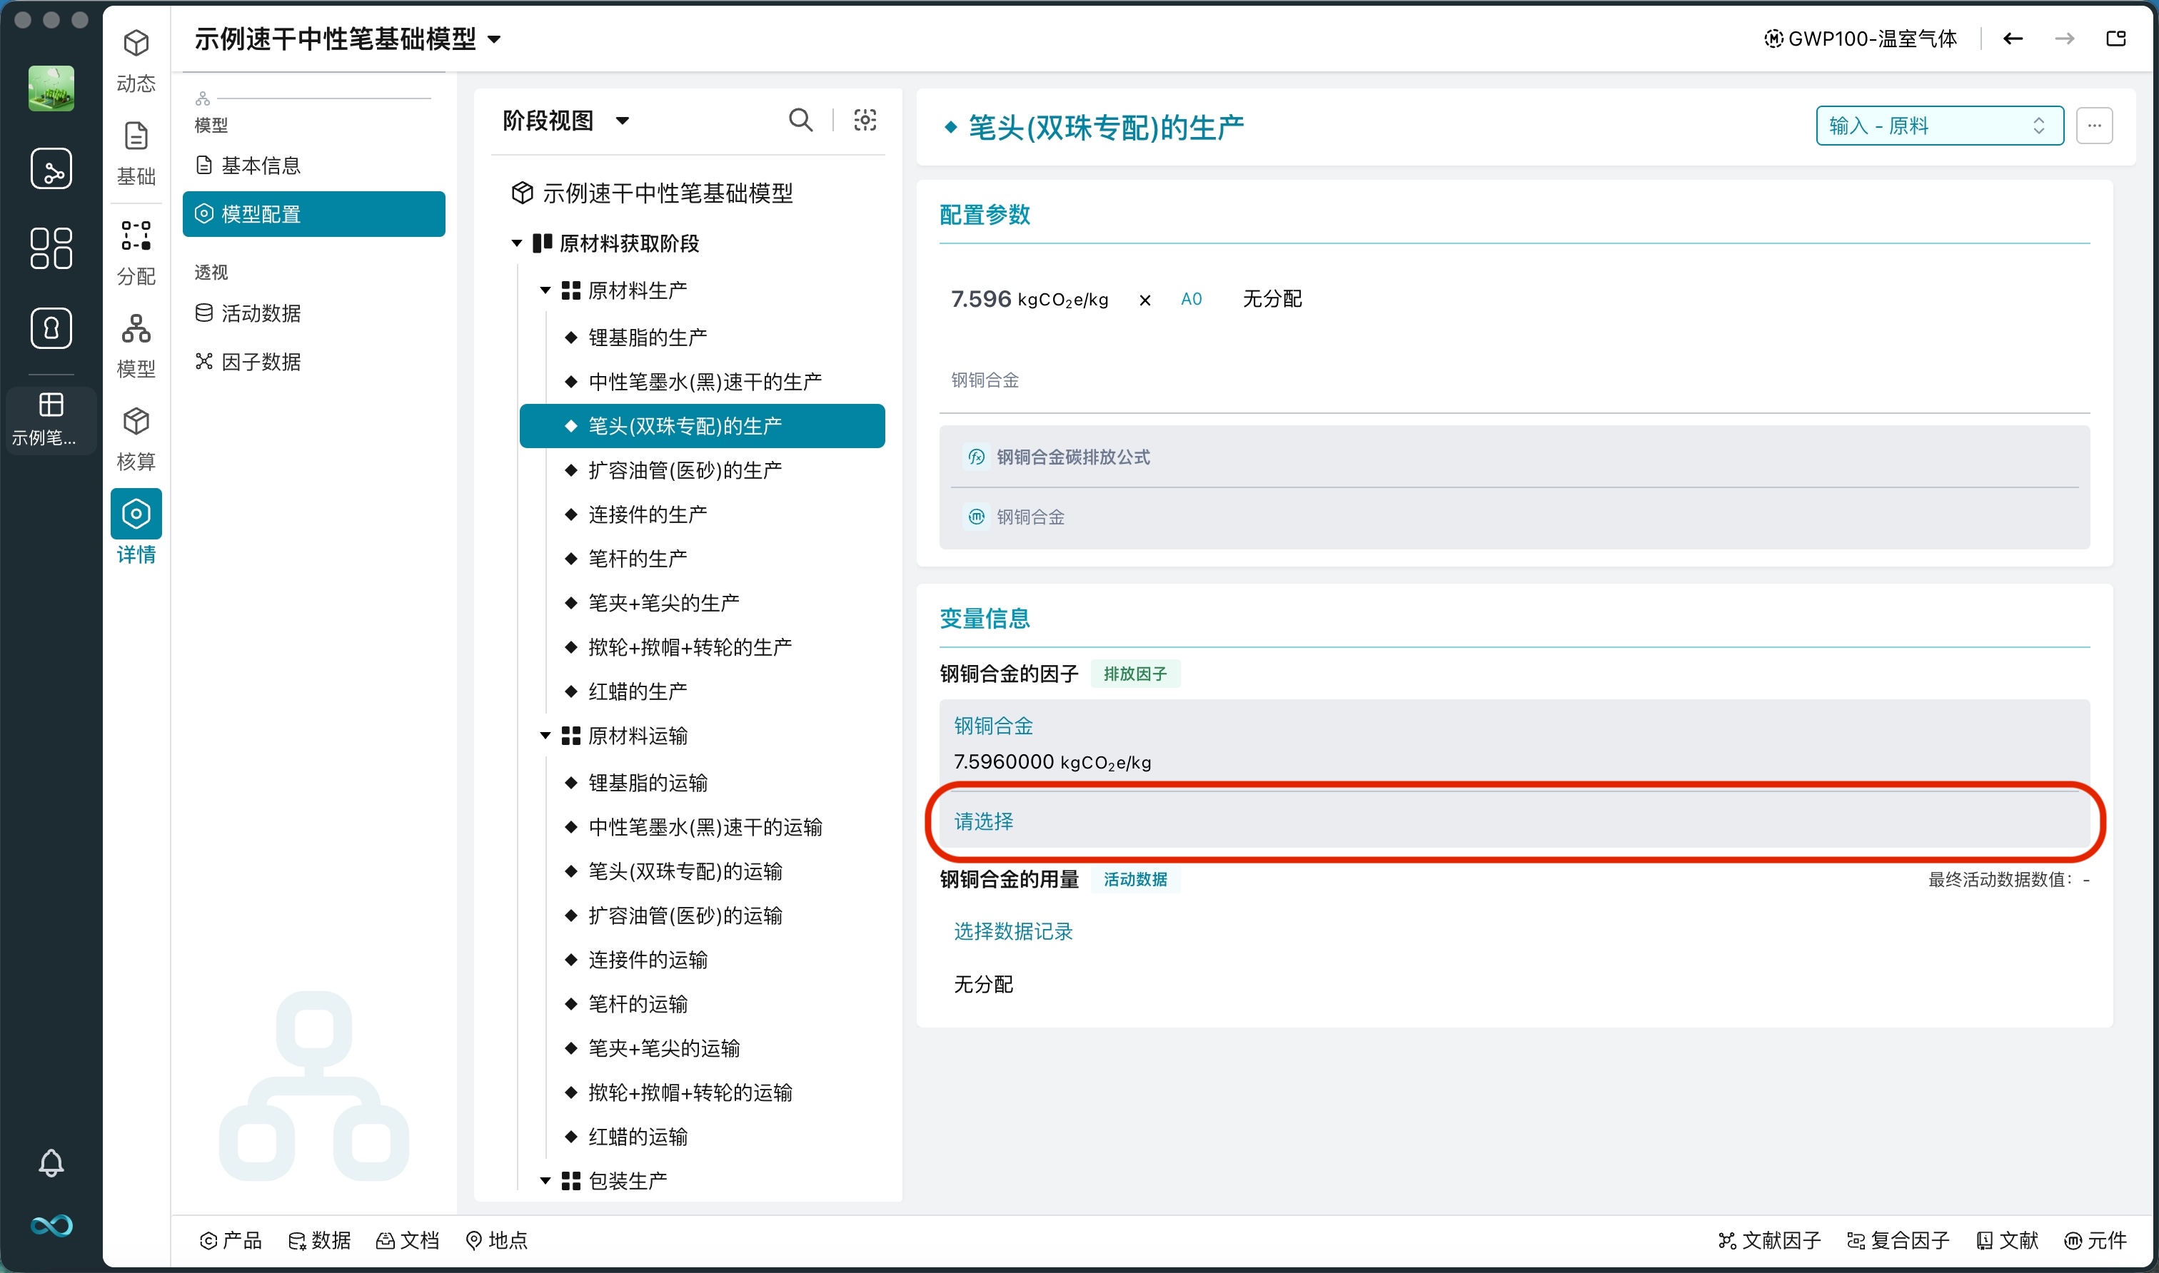Select the 详情 icon in the sidebar
2159x1273 pixels.
(x=136, y=529)
